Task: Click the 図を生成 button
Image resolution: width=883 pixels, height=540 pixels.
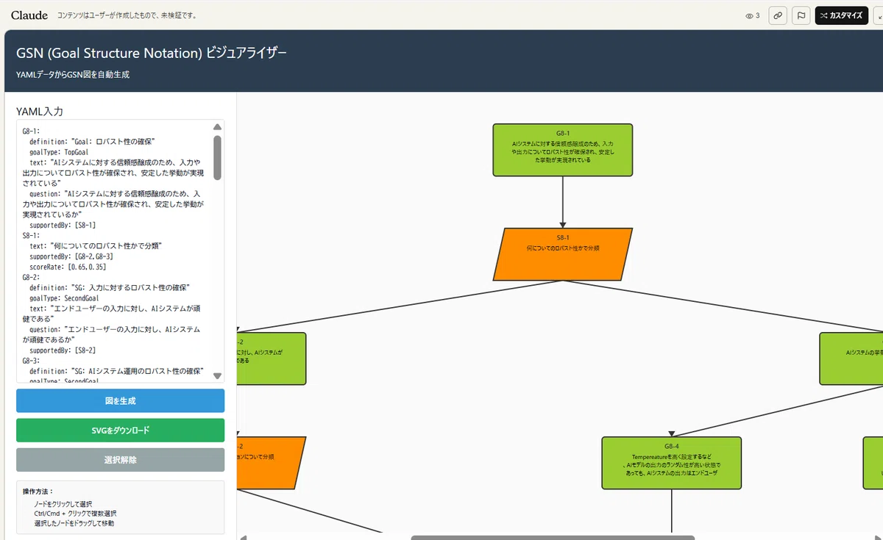Action: (120, 400)
